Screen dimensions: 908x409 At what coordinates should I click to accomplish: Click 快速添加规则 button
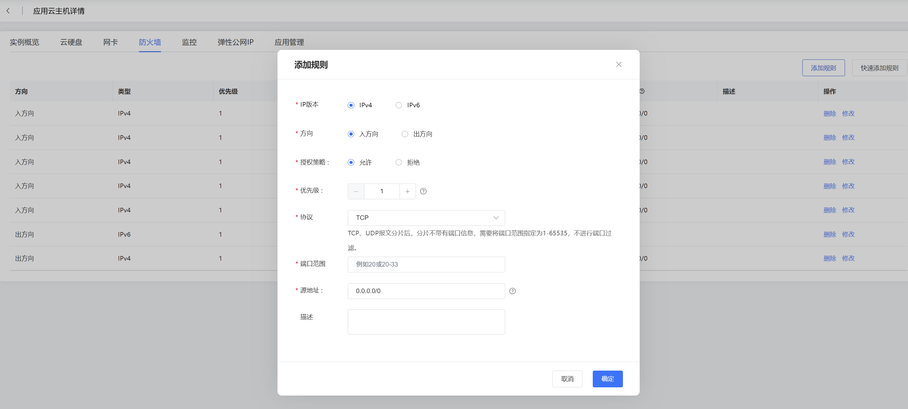click(x=879, y=68)
